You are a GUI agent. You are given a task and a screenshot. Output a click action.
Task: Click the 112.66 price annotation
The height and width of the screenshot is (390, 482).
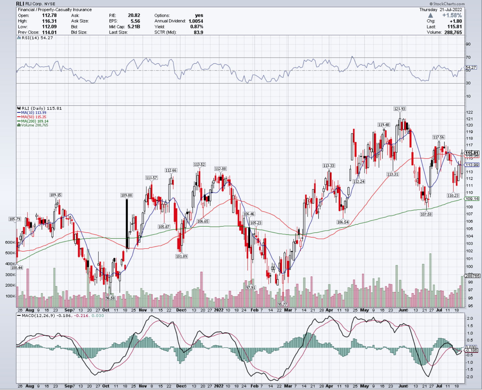point(171,170)
